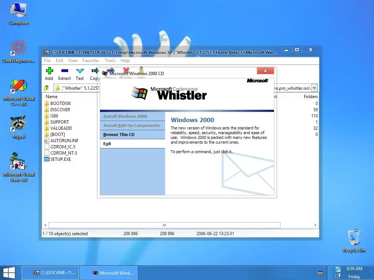The height and width of the screenshot is (280, 374).
Task: Click the on-screen keyboard tray icon
Action: tap(320, 273)
